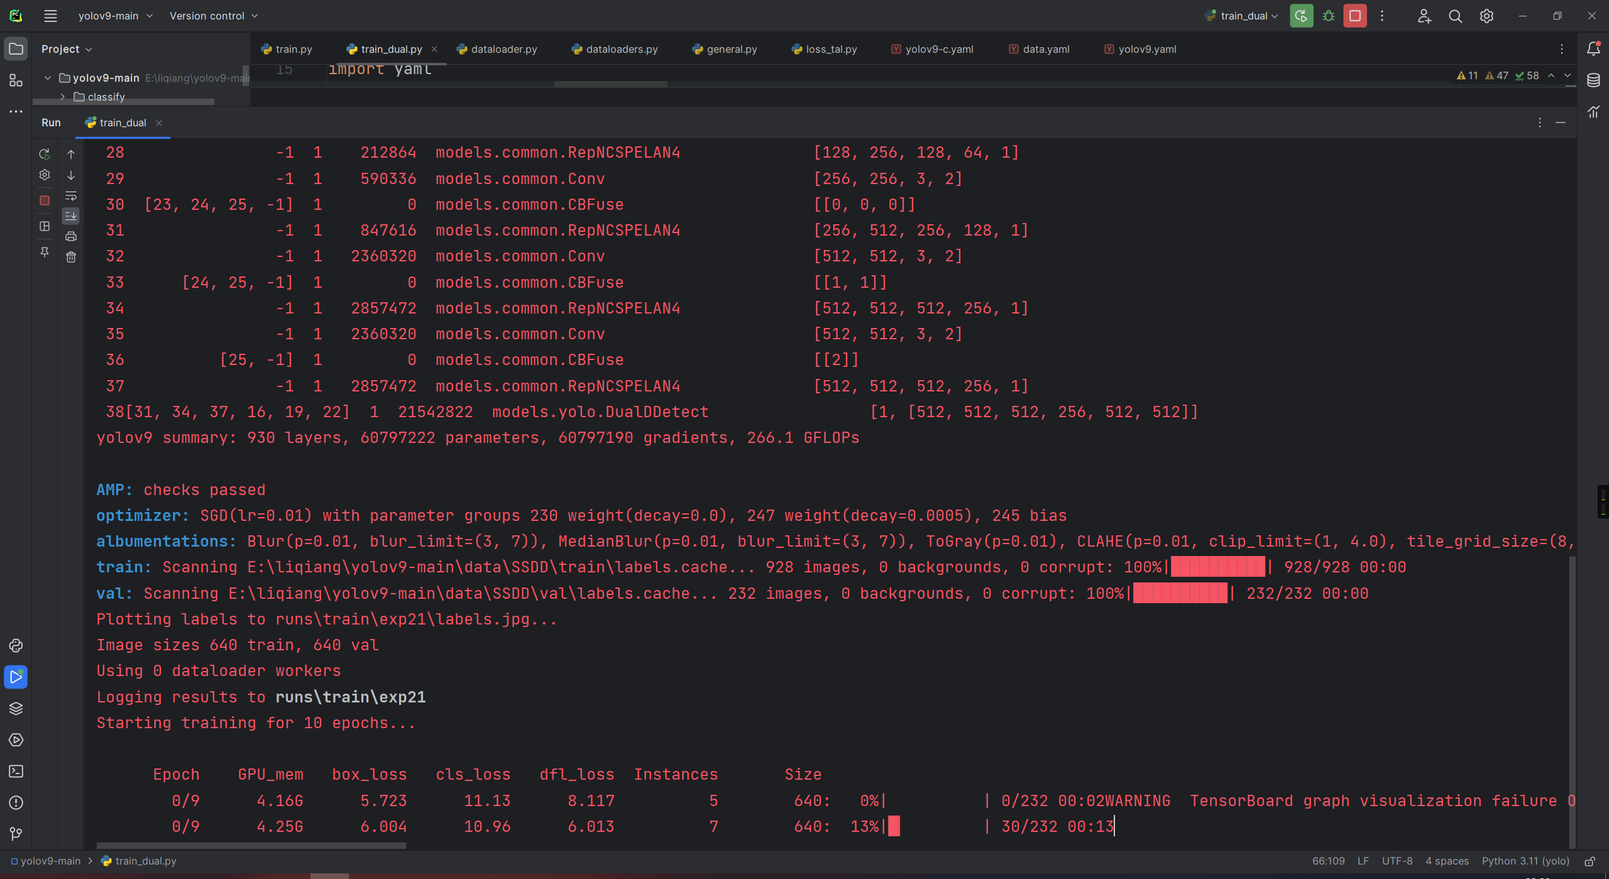The width and height of the screenshot is (1609, 879).
Task: Toggle scroll to end of console
Action: click(x=71, y=216)
